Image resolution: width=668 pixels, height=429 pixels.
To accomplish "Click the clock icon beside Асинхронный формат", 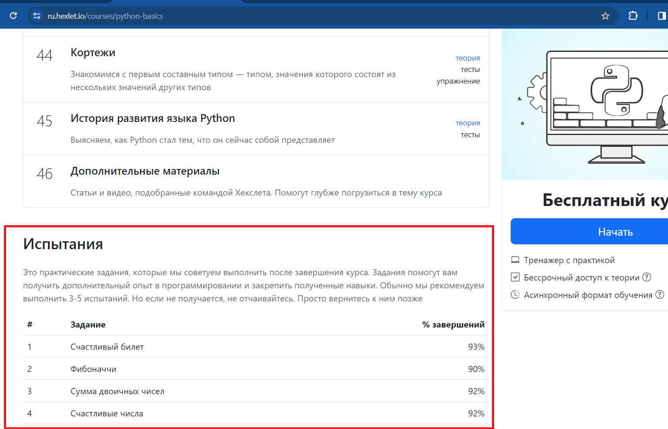I will 515,295.
